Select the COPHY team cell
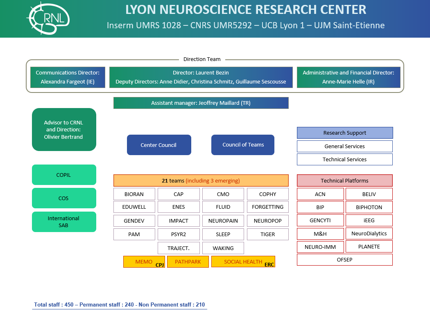This screenshot has height=318, width=430. pyautogui.click(x=268, y=194)
